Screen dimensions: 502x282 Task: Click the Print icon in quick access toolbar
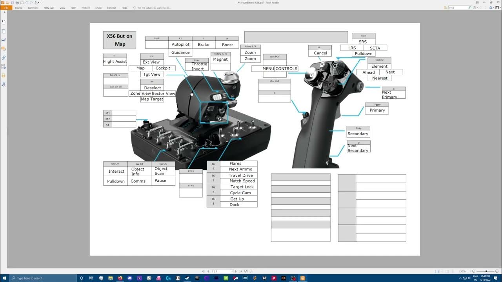(x=17, y=3)
